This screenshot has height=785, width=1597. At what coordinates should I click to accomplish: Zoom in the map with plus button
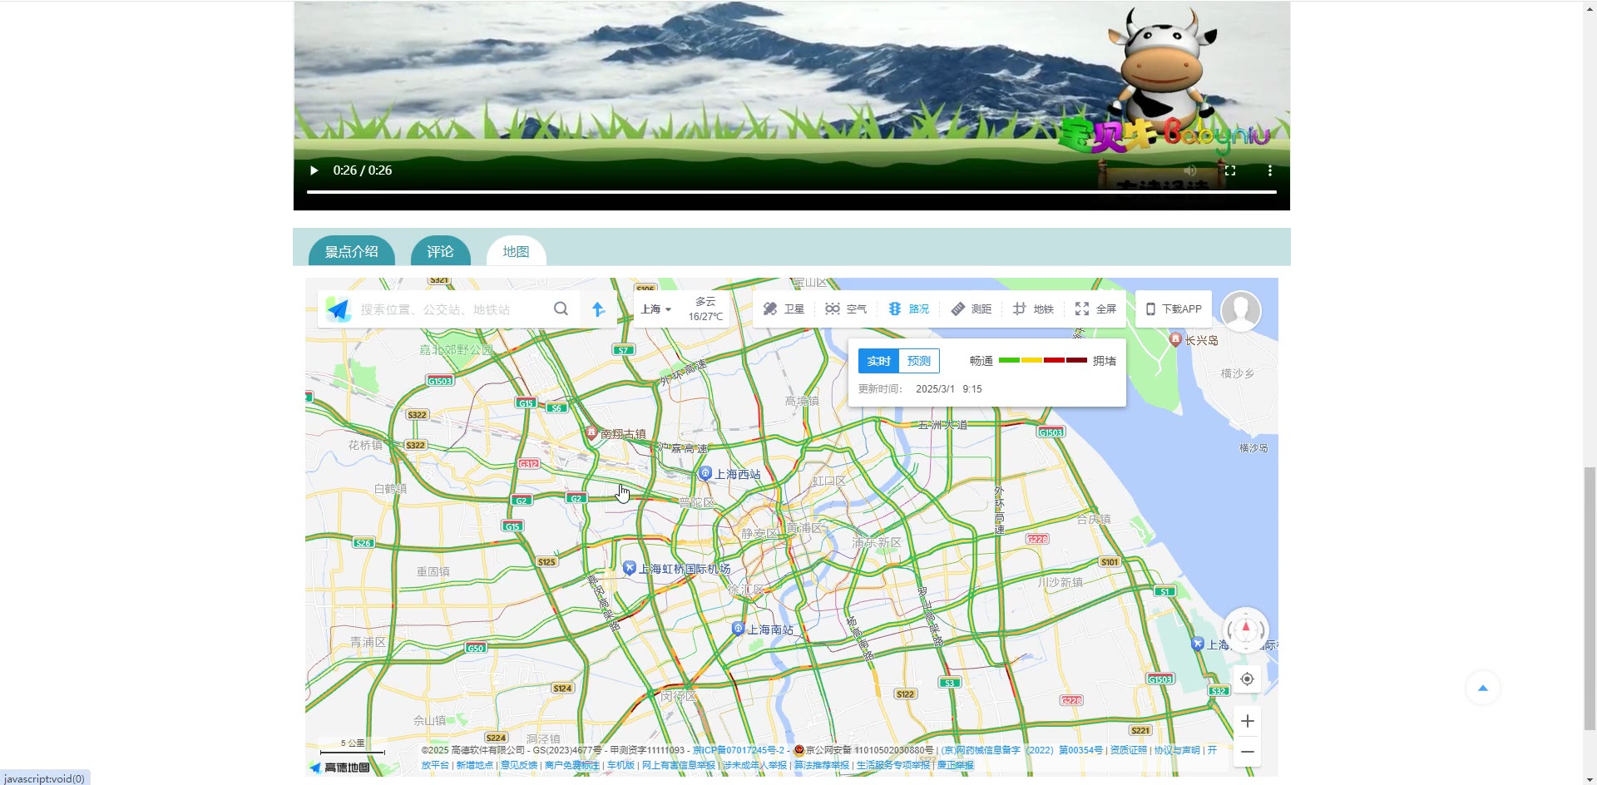click(x=1247, y=721)
